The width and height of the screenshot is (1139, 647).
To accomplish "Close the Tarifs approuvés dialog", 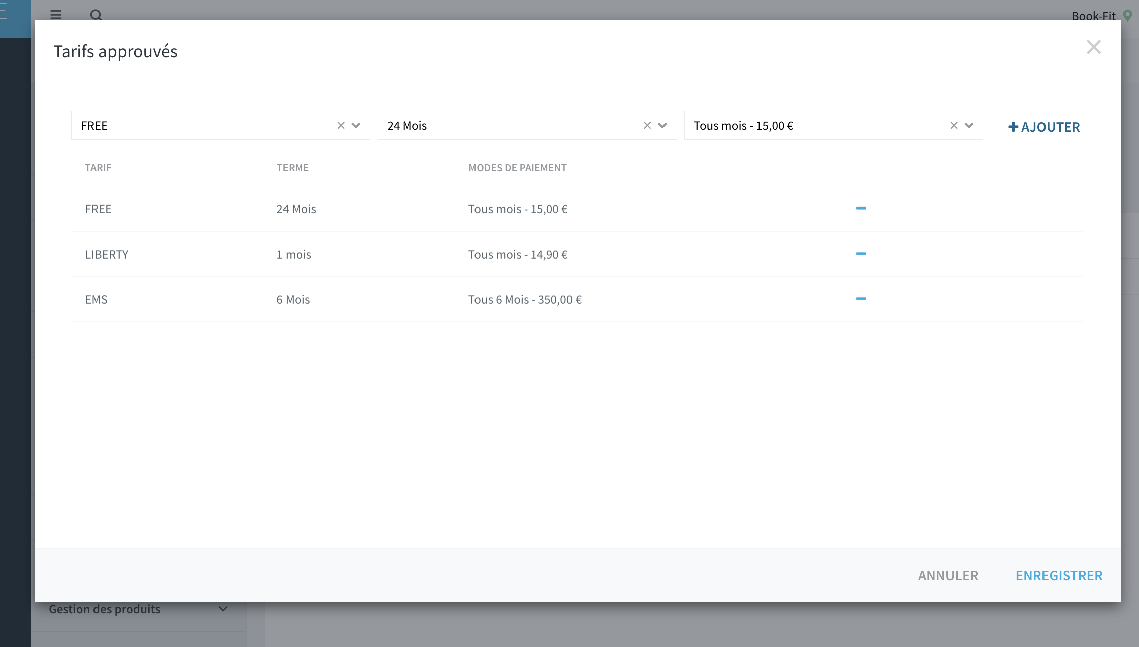I will pyautogui.click(x=1093, y=47).
